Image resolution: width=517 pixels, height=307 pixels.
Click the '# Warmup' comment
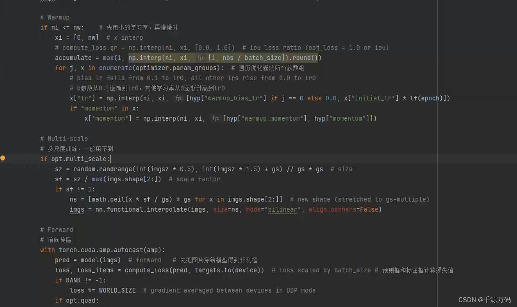click(x=55, y=18)
